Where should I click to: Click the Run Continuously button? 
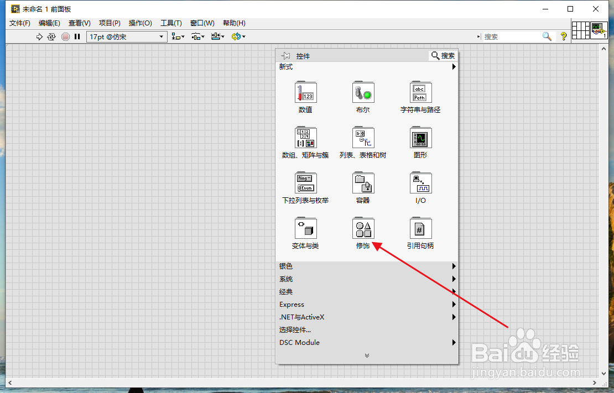click(x=51, y=37)
